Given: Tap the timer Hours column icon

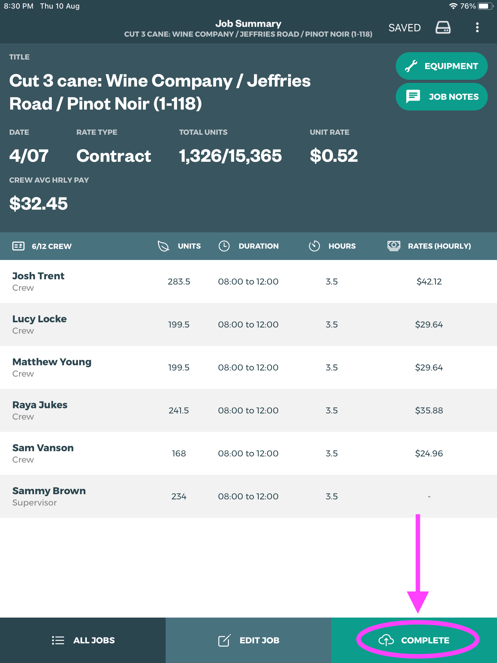Looking at the screenshot, I should coord(314,246).
